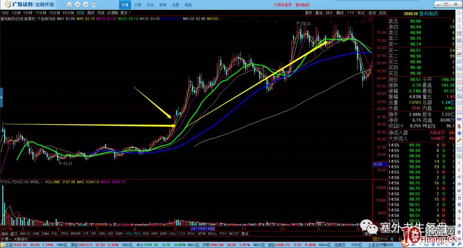The width and height of the screenshot is (463, 248).
Task: Expand the left edge side panel handle
Action: [x=1, y=97]
